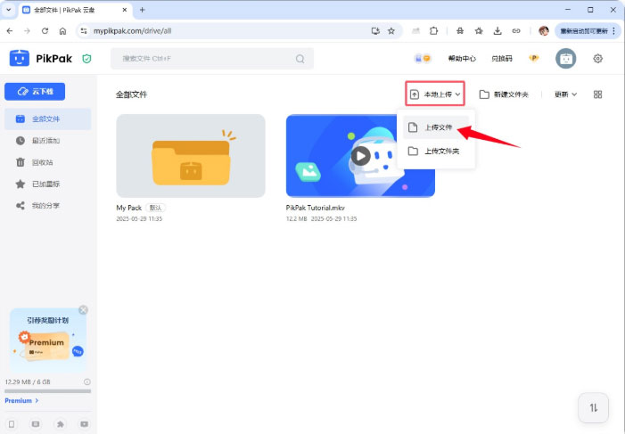Focus the file search input field
Viewport: 625px width, 434px height.
pyautogui.click(x=212, y=59)
